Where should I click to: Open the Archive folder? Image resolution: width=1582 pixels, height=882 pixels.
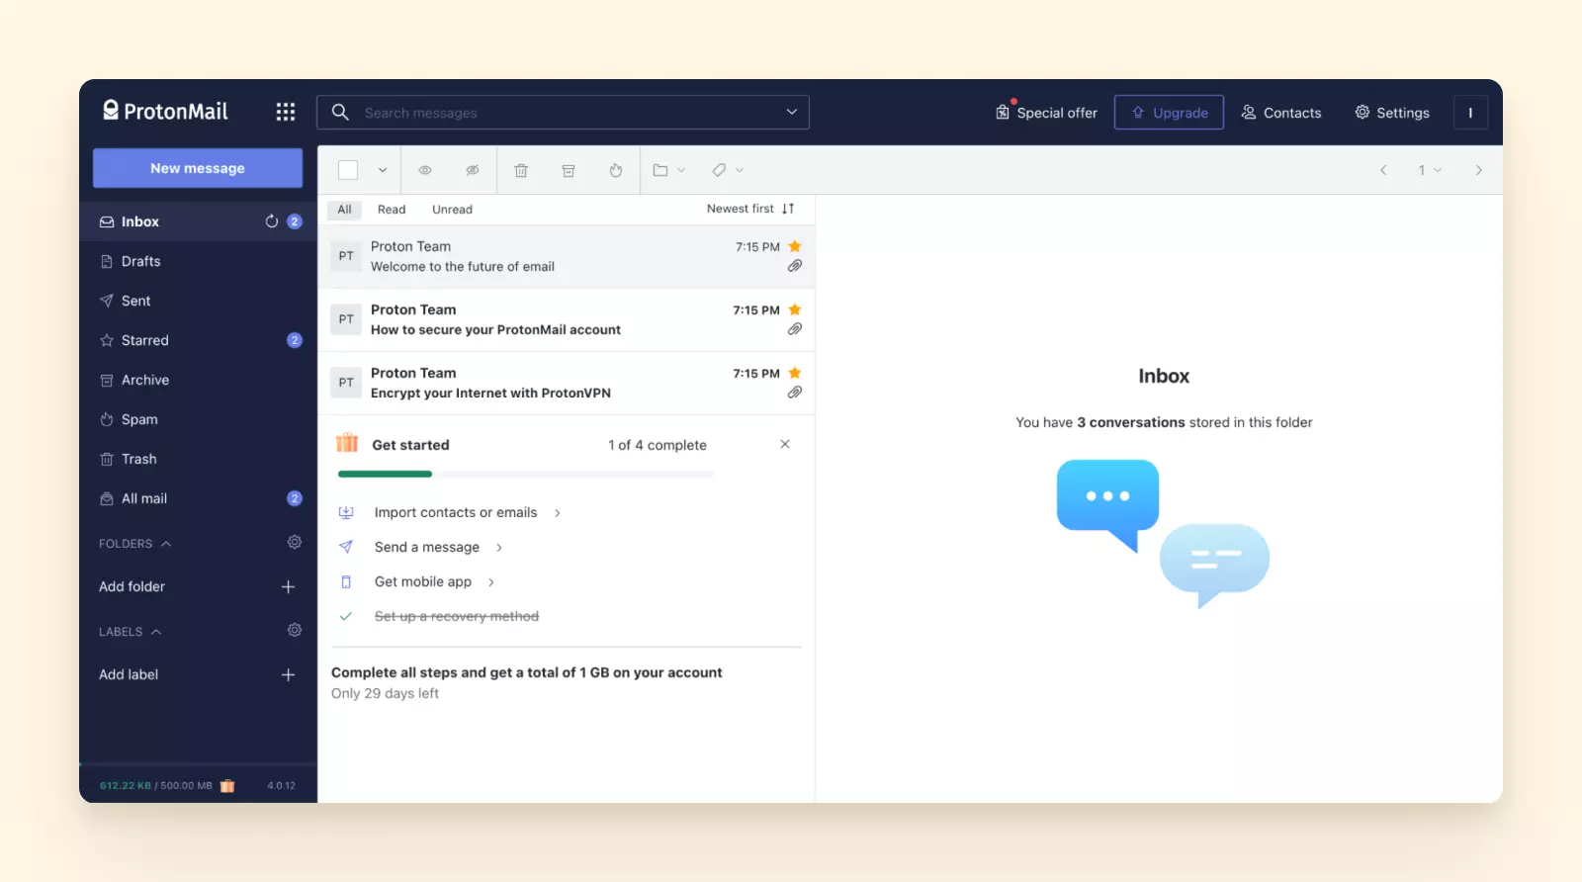(198, 380)
